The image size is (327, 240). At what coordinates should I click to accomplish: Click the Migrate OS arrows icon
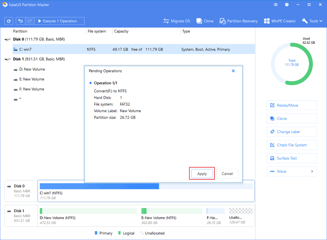click(x=166, y=21)
